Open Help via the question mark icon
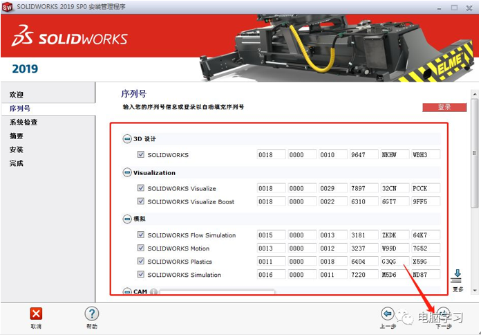The height and width of the screenshot is (335, 481). [x=92, y=314]
